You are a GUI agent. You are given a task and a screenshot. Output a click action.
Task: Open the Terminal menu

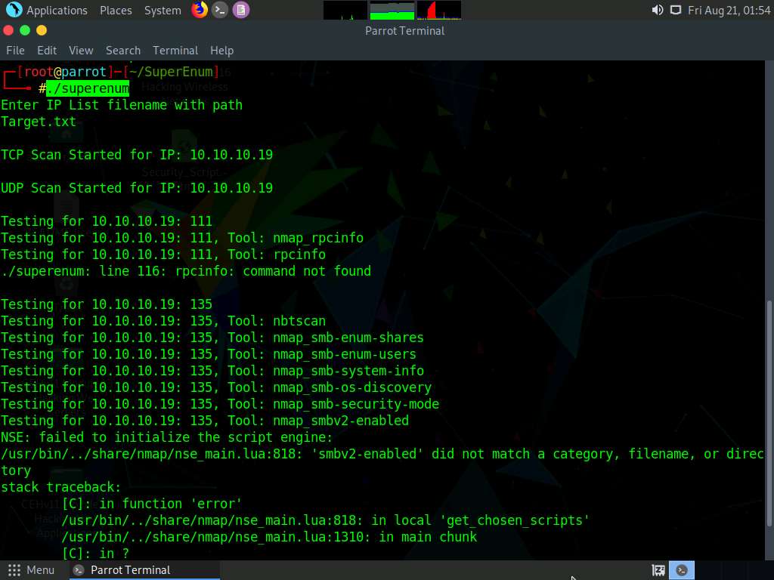(x=175, y=51)
